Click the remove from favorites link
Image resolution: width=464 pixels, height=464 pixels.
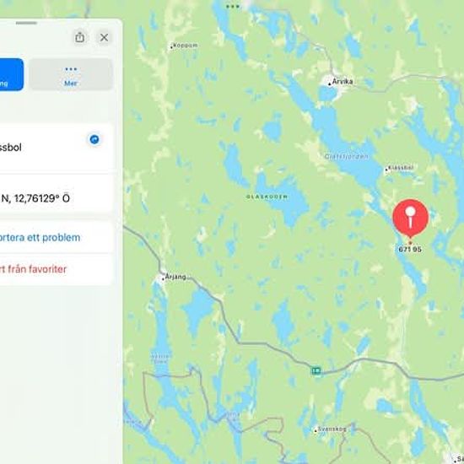[33, 269]
